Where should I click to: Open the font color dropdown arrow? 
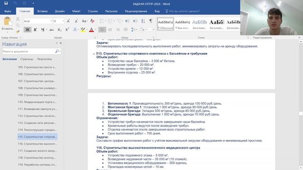pos(95,29)
